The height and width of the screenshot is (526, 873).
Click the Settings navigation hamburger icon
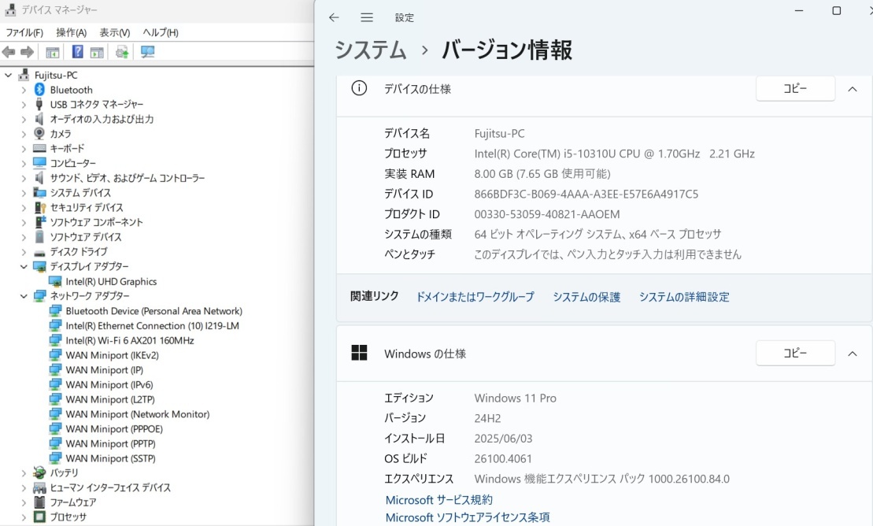366,17
